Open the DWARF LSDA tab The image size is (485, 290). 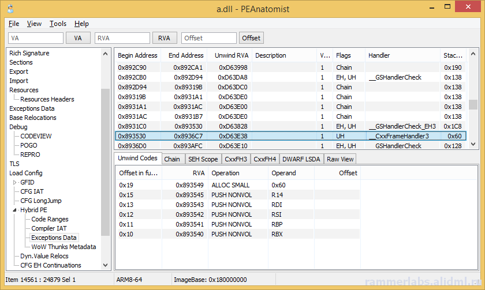301,159
